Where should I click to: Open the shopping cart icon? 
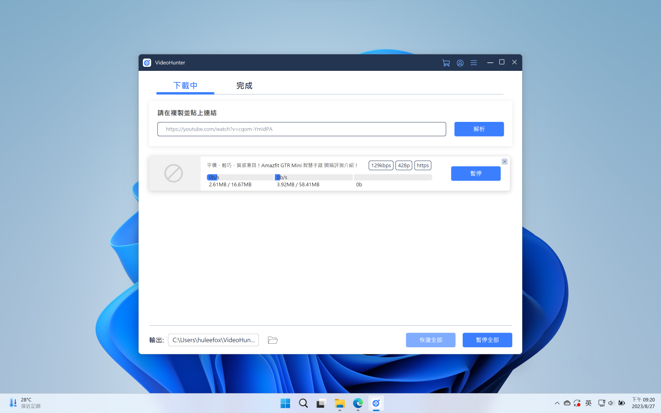coord(446,63)
